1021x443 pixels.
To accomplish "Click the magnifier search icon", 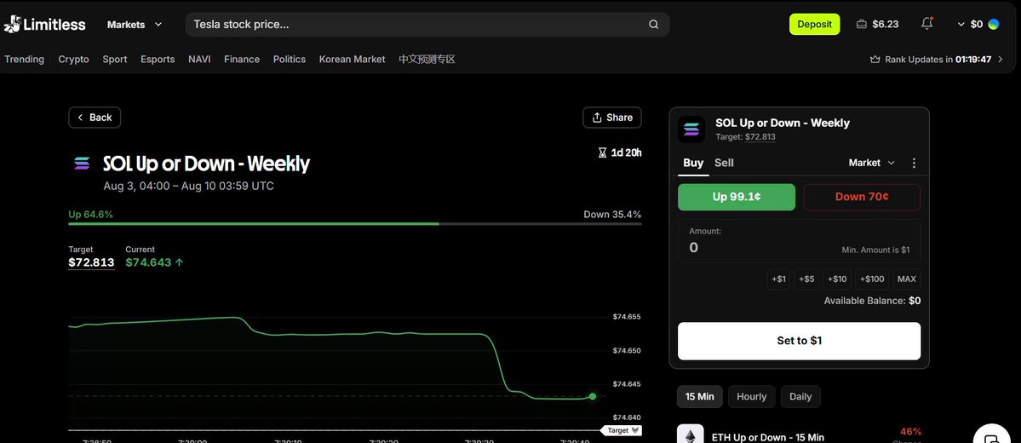I will click(654, 25).
